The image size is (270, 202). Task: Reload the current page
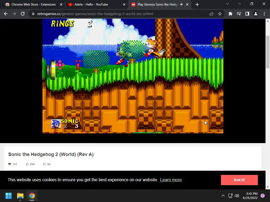coord(23,14)
